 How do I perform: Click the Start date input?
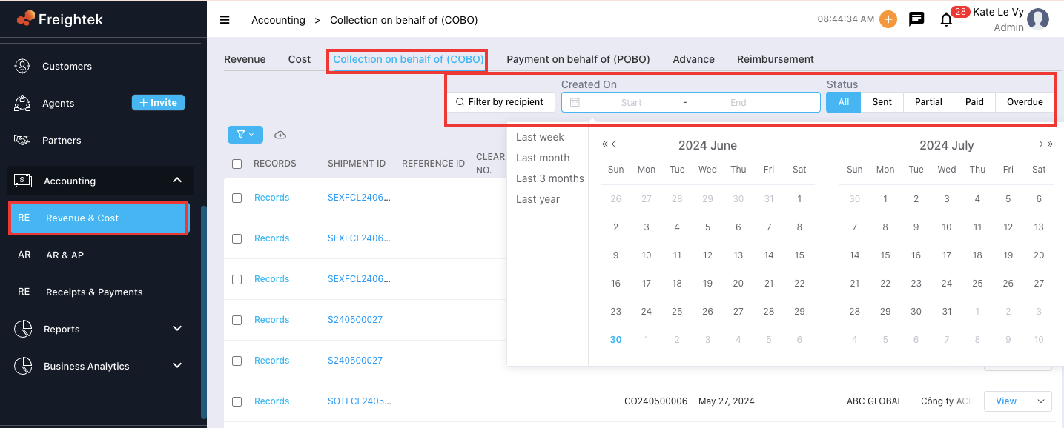coord(632,102)
